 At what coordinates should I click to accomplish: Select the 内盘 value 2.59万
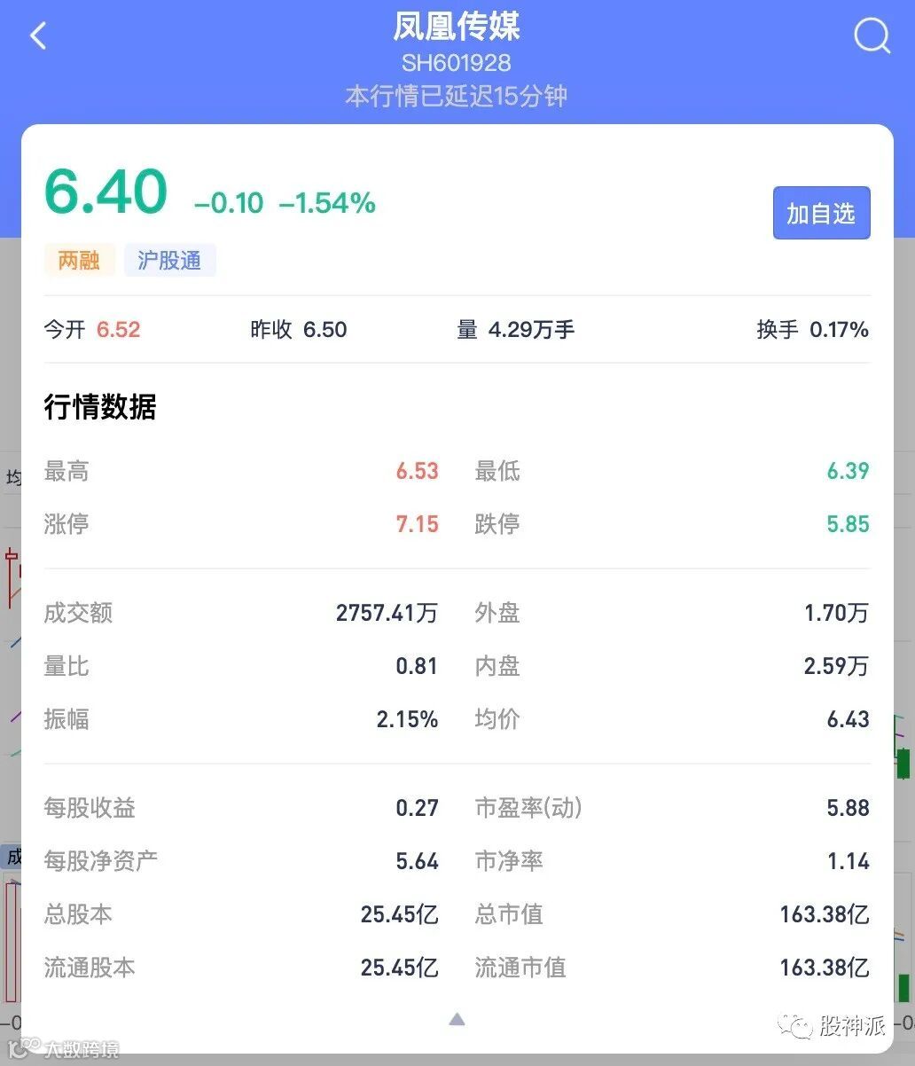(837, 666)
